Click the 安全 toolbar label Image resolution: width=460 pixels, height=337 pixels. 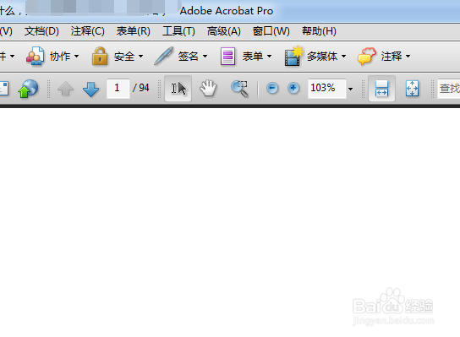pyautogui.click(x=124, y=56)
